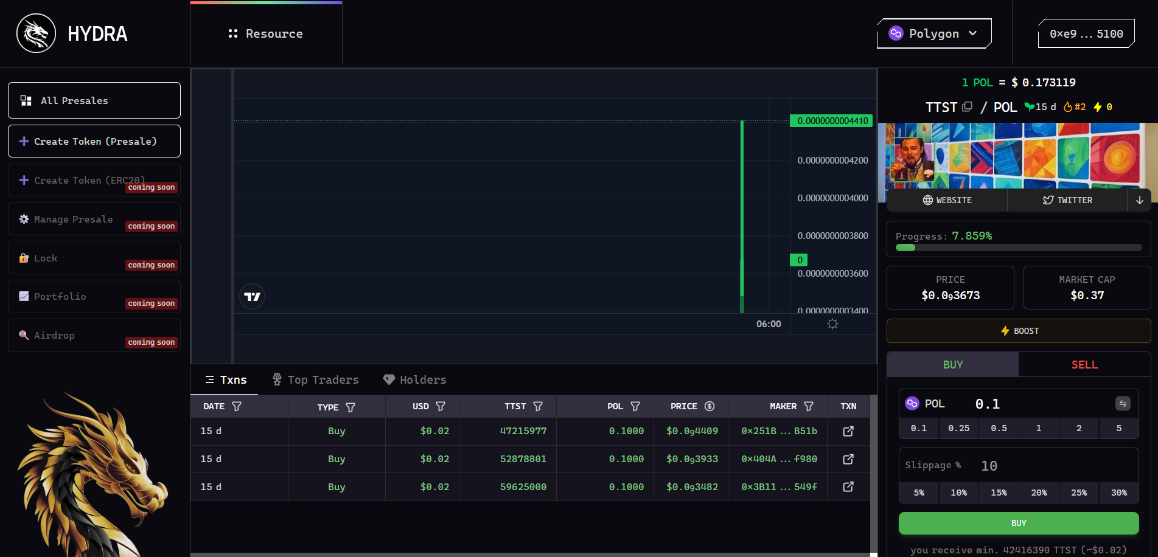Click the MARKET CAP $0.37 card
1158x557 pixels.
click(1087, 288)
